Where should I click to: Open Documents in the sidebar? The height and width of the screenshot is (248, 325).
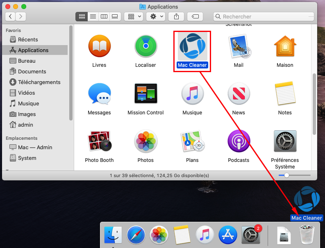pyautogui.click(x=35, y=72)
